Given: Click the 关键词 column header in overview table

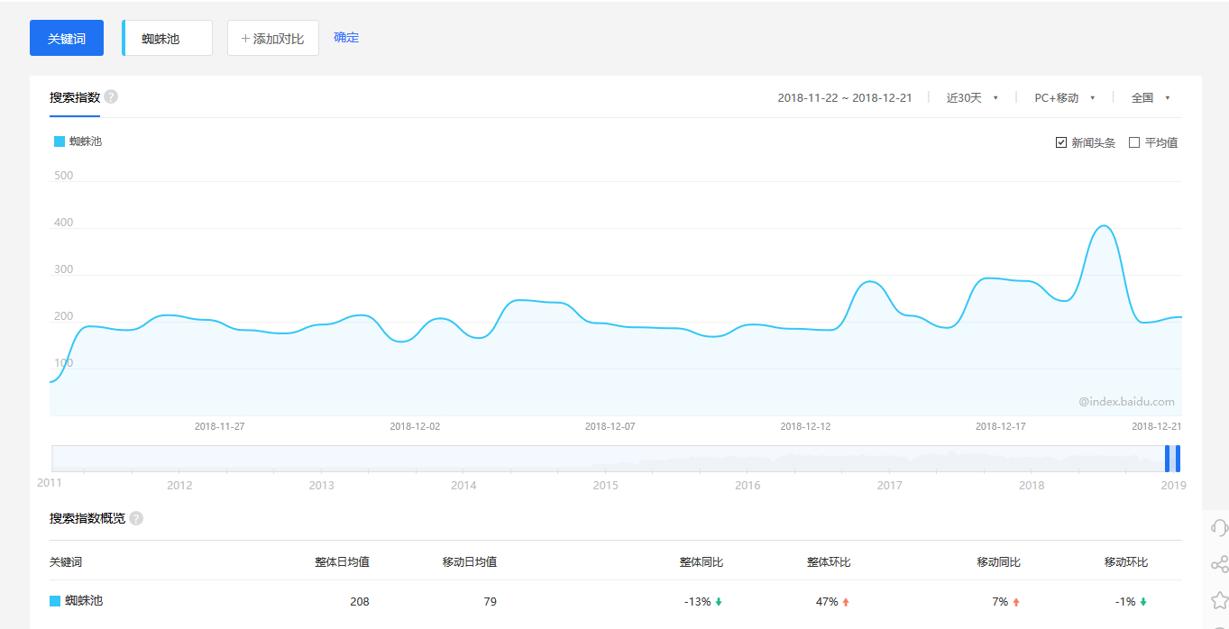Looking at the screenshot, I should pos(66,562).
